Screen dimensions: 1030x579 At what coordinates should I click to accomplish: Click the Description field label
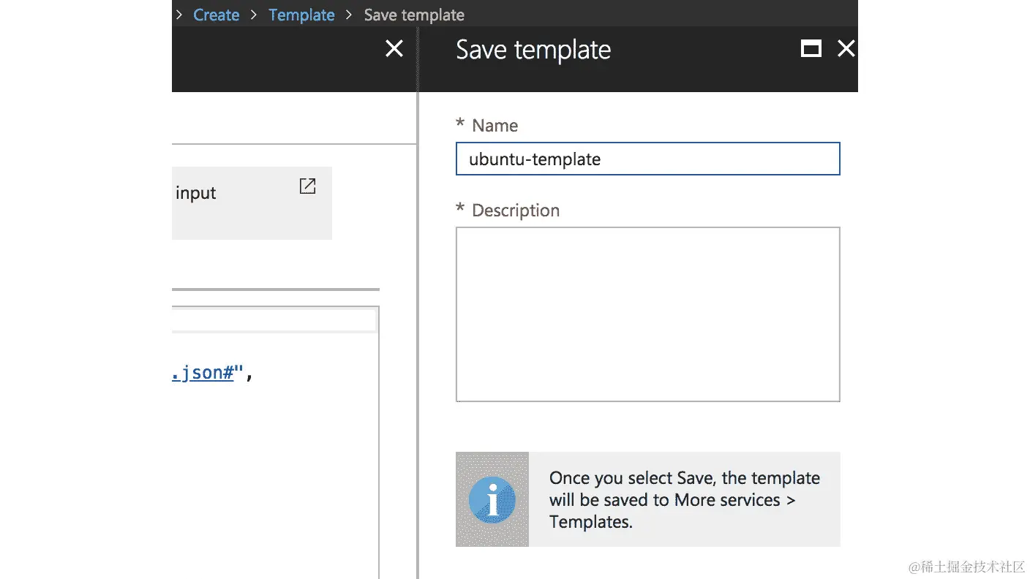pyautogui.click(x=516, y=211)
